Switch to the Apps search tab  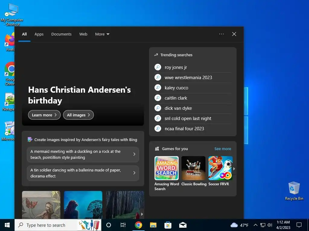(39, 34)
